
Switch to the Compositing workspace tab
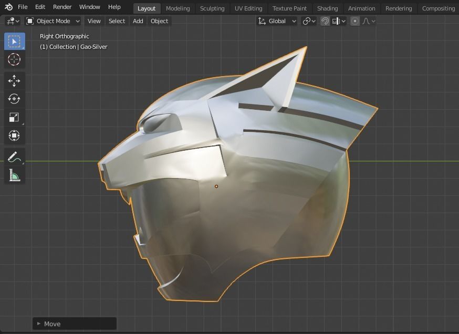[438, 8]
